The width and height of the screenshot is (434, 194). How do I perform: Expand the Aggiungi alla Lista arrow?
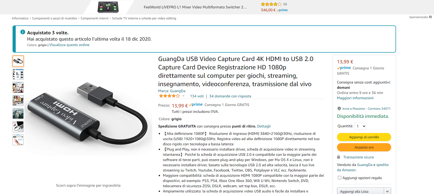(387, 191)
